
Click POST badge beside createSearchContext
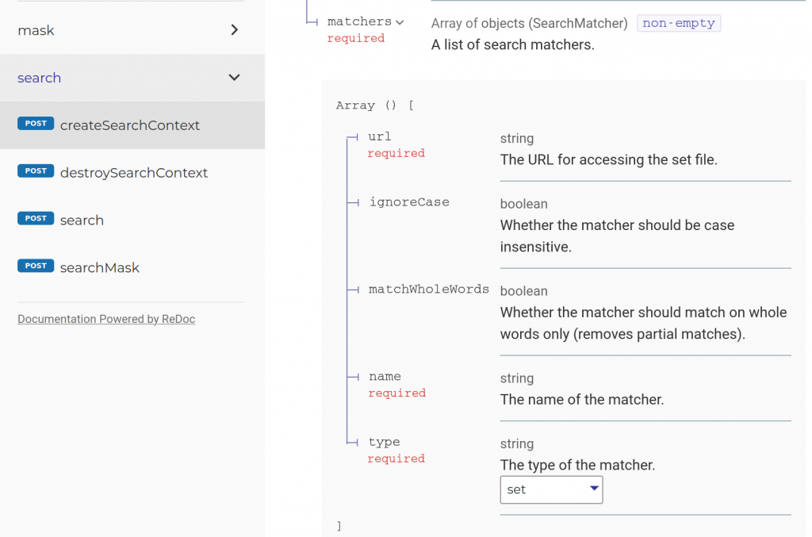tap(36, 123)
